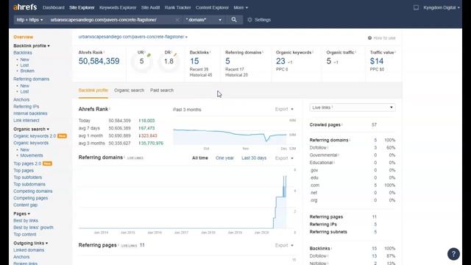Open Content gap link
Viewport: 471px width, 265px height.
[25, 205]
